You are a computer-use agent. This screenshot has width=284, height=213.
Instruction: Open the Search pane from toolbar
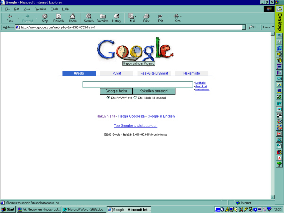(x=89, y=18)
